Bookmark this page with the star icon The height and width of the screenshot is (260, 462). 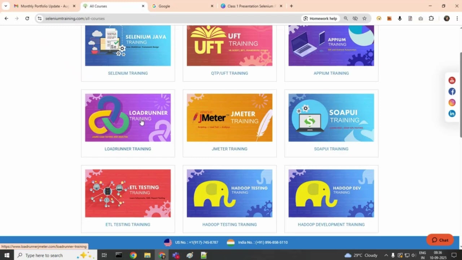point(365,18)
